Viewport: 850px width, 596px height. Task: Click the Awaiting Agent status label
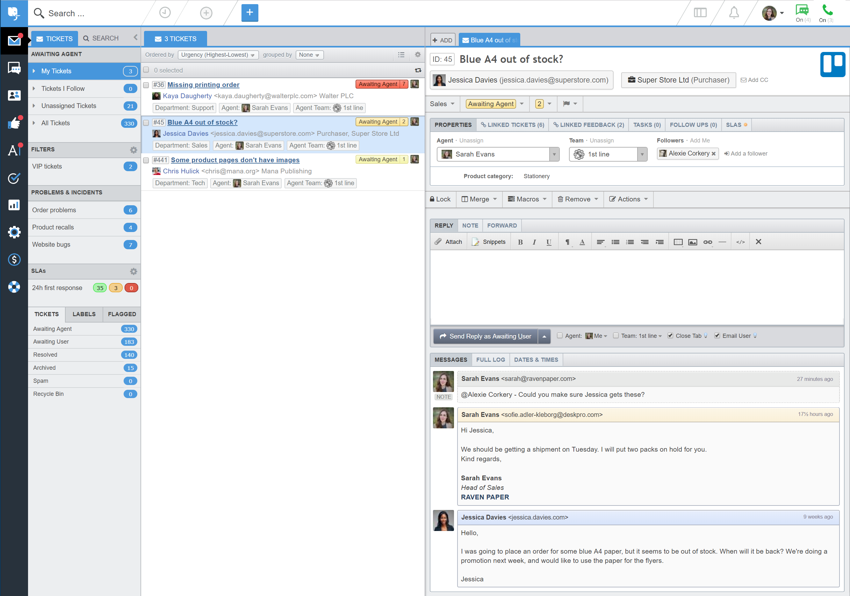coord(490,104)
